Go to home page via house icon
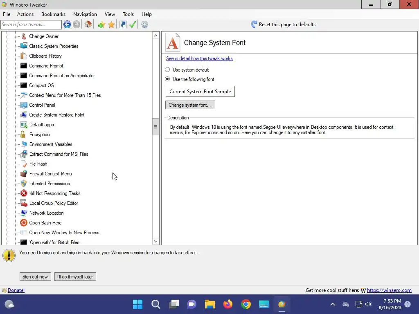The height and width of the screenshot is (314, 419). coord(88,25)
